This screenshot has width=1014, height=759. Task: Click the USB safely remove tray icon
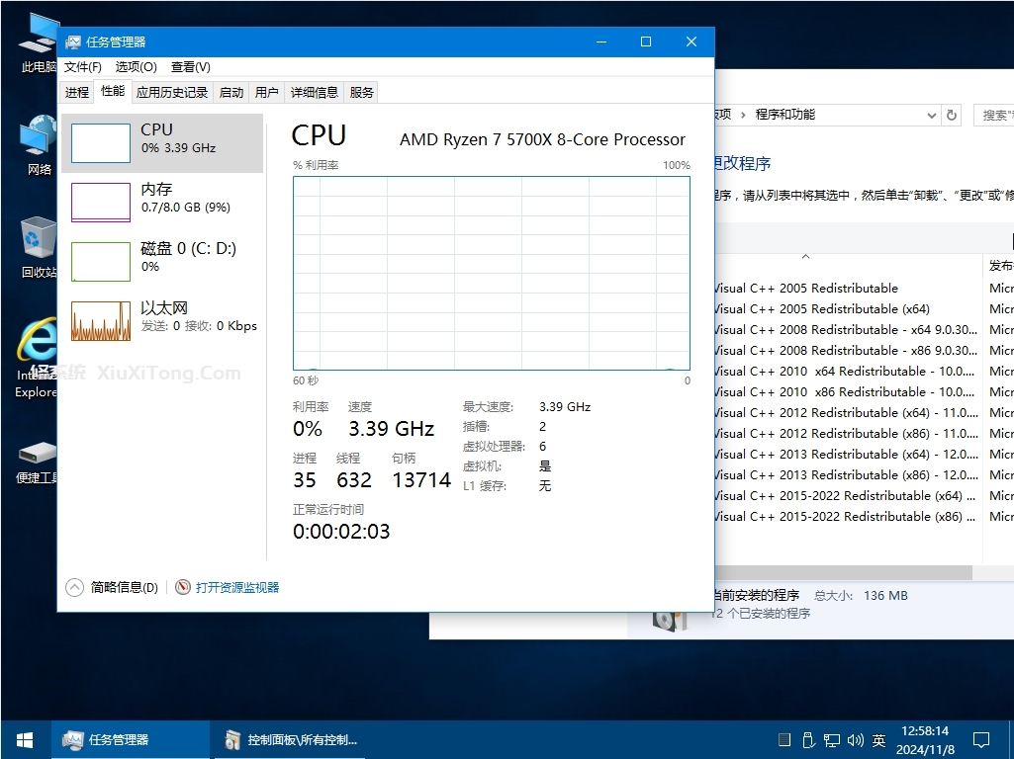coord(807,740)
